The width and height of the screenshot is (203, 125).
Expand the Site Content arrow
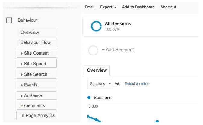tap(22, 53)
